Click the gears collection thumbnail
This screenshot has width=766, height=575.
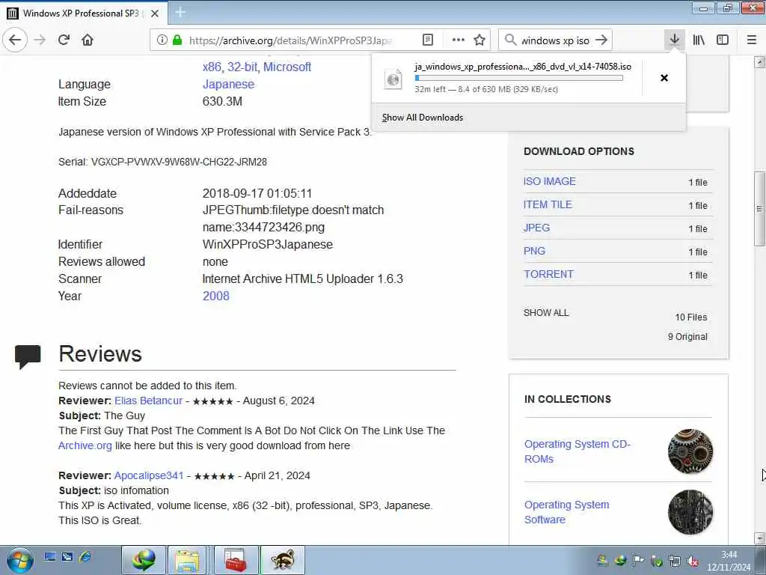[x=690, y=451]
